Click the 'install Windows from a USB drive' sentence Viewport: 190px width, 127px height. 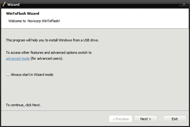click(52, 40)
